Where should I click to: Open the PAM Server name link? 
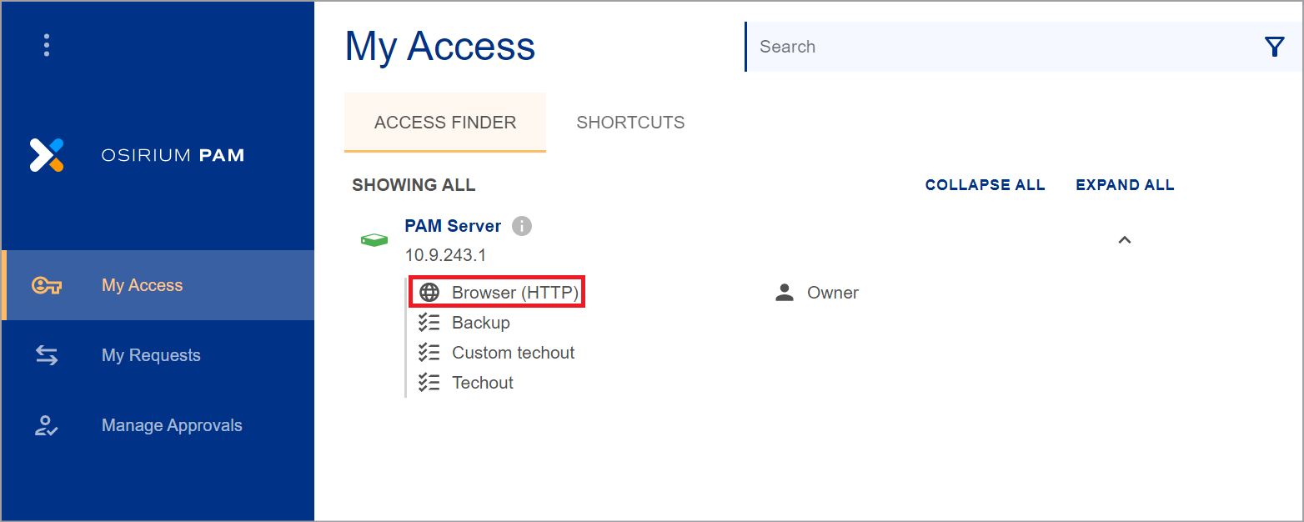tap(453, 226)
